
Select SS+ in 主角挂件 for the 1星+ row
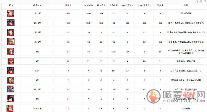[x=114, y=71]
